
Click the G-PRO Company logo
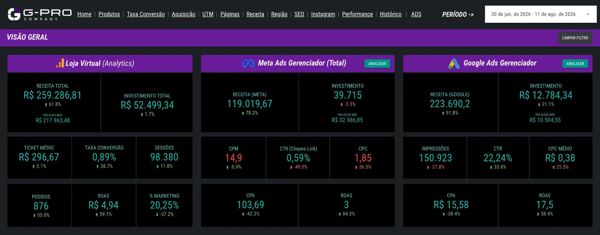(x=40, y=14)
